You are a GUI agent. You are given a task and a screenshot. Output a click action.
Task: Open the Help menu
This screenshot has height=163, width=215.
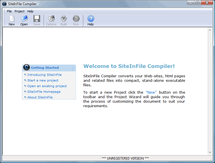tap(30, 11)
